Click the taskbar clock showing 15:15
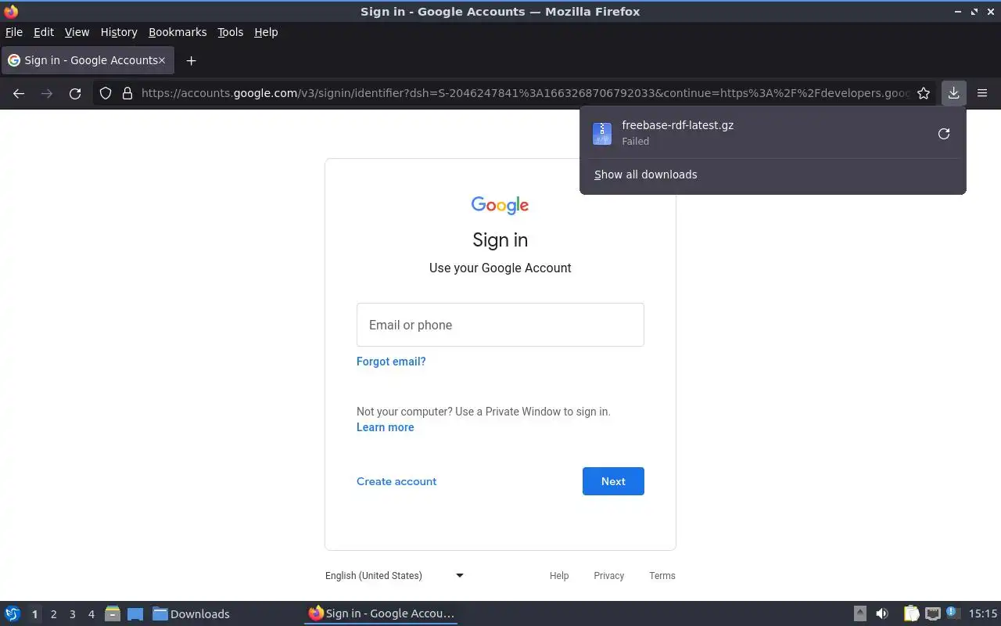 982,613
